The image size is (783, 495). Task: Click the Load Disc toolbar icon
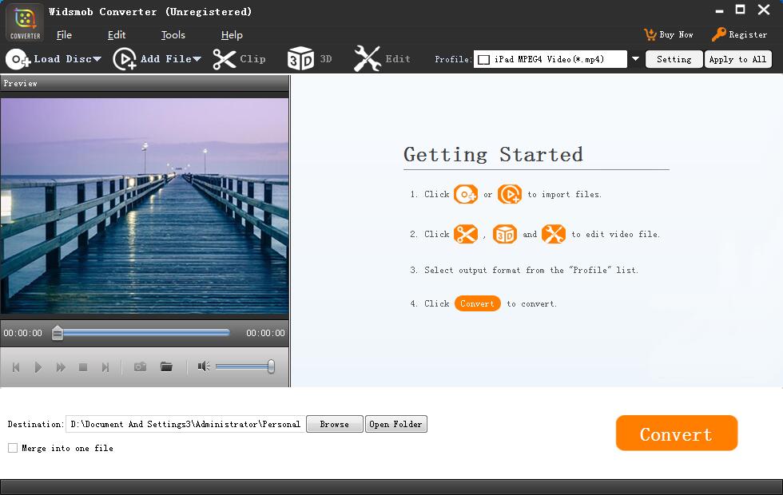(18, 59)
